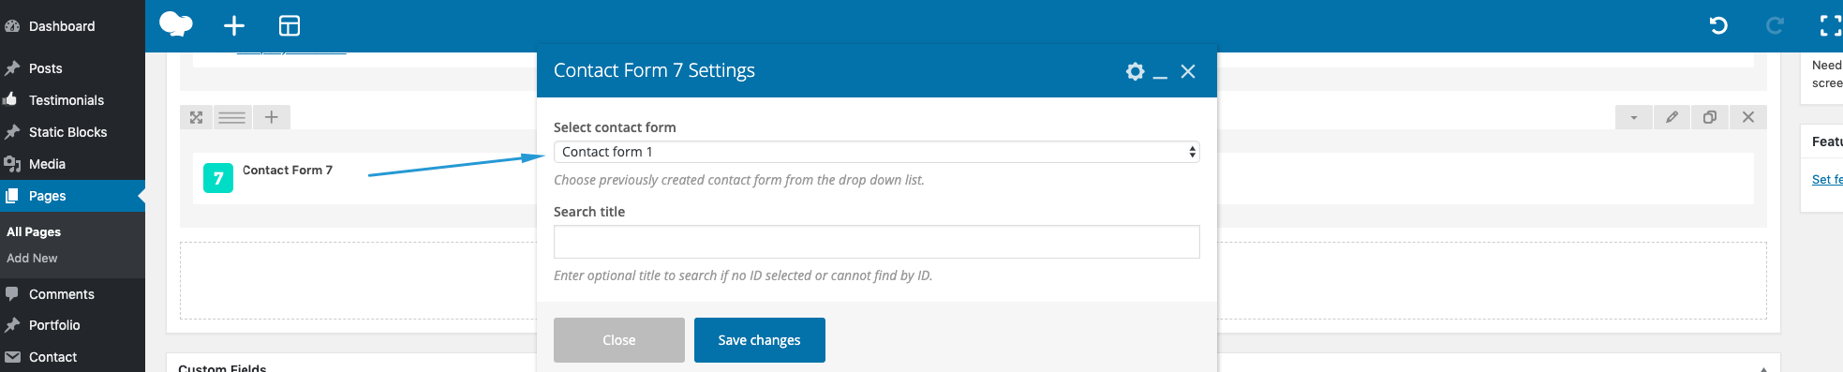
Task: Expand the row toggle down arrow
Action: (1633, 117)
